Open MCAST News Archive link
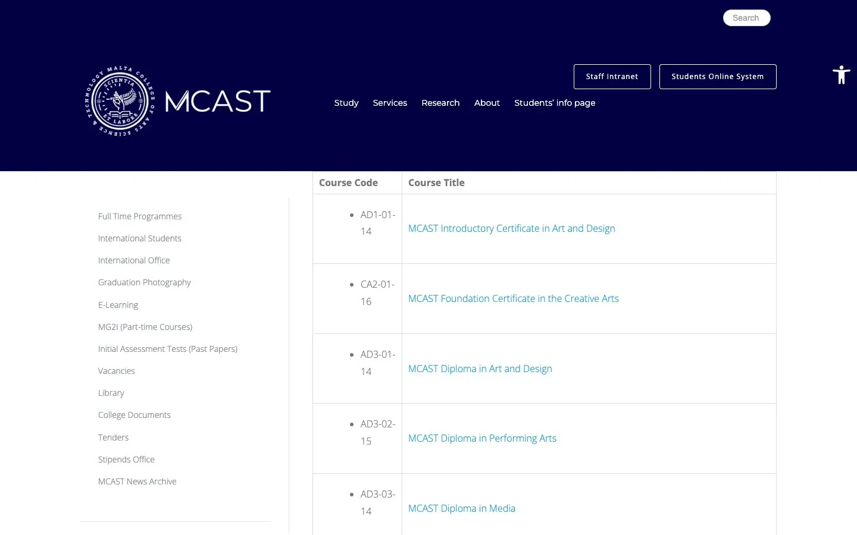The image size is (857, 535). 137,481
